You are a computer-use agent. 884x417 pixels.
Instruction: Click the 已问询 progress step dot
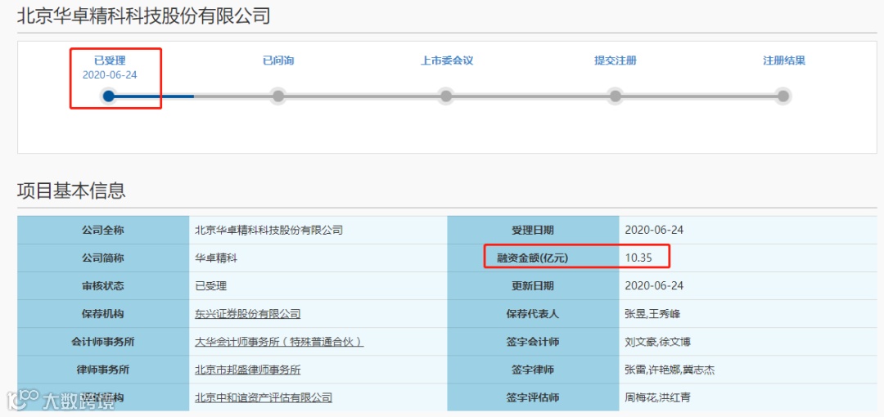pos(277,96)
